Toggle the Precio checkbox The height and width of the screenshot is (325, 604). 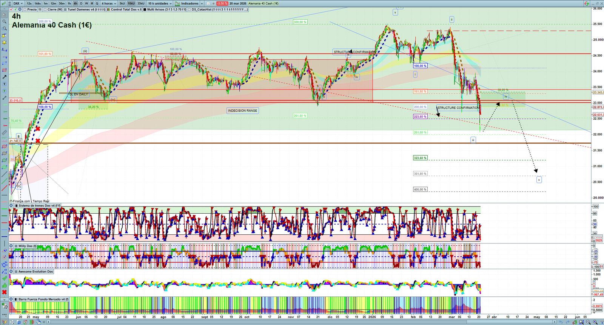coord(25,9)
